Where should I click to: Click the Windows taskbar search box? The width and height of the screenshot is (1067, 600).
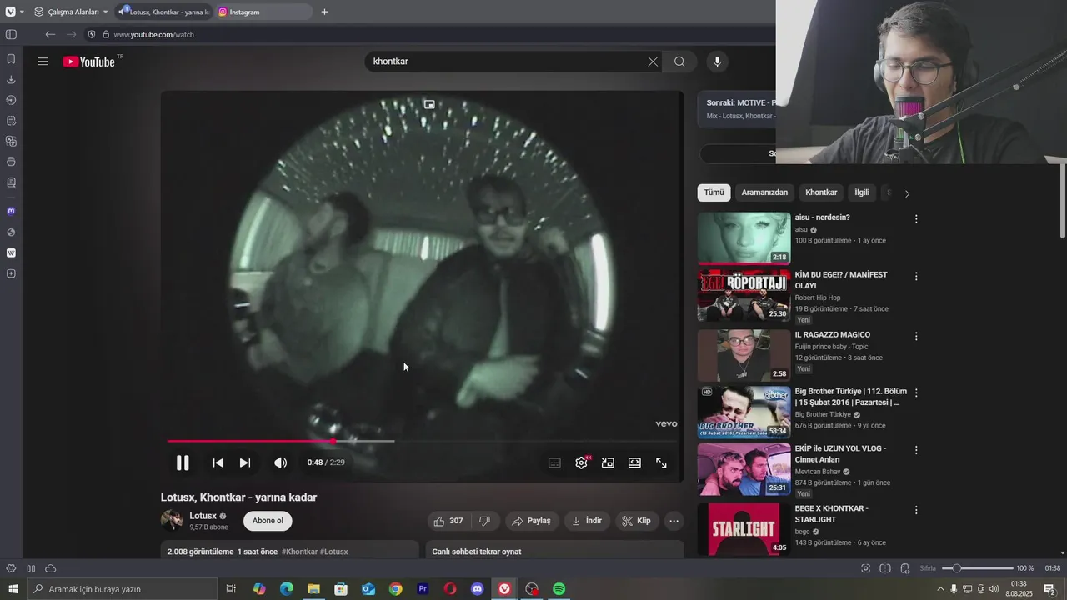pyautogui.click(x=122, y=589)
